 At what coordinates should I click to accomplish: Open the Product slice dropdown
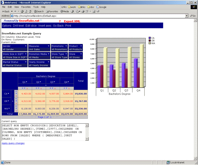[x=81, y=46]
